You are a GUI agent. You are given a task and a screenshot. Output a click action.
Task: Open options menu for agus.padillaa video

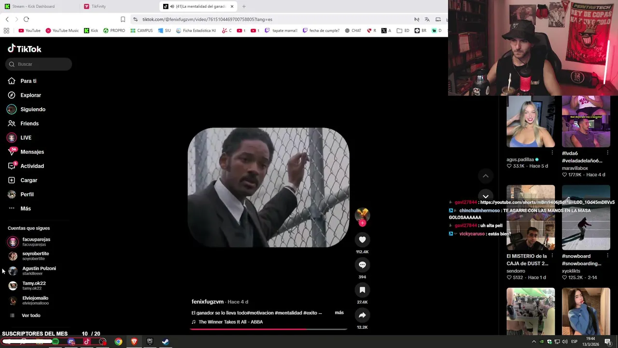(x=552, y=153)
